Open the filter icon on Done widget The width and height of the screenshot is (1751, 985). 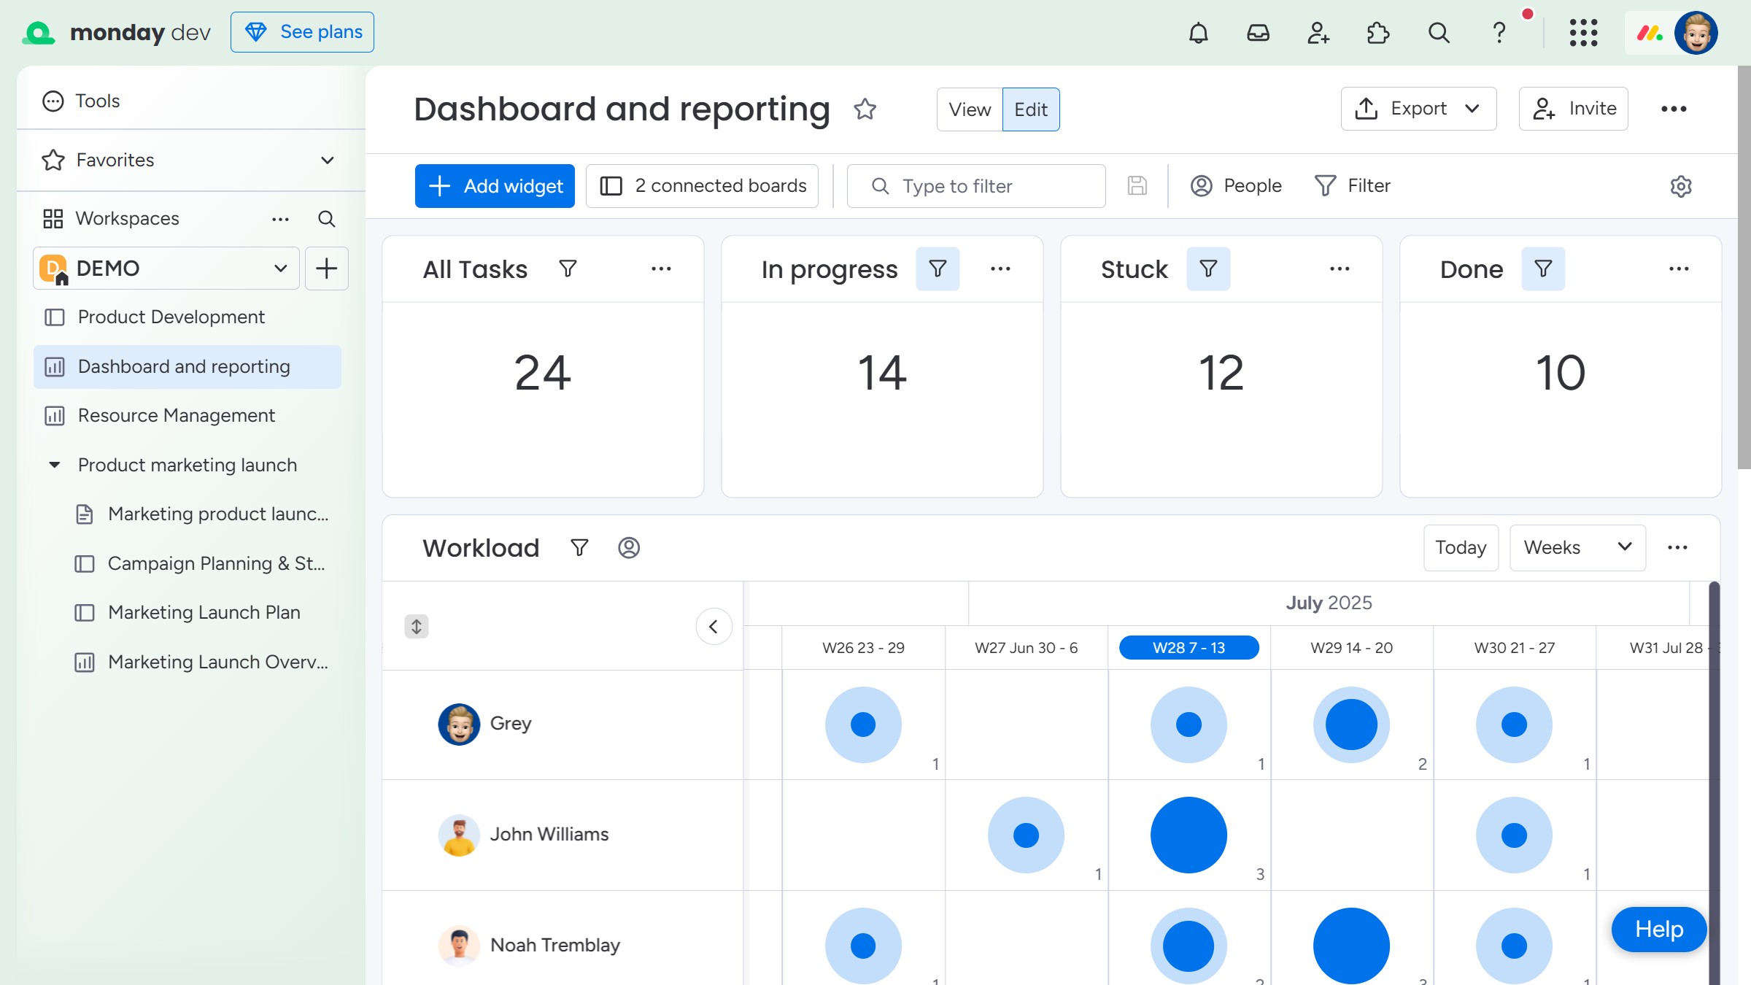coord(1543,269)
